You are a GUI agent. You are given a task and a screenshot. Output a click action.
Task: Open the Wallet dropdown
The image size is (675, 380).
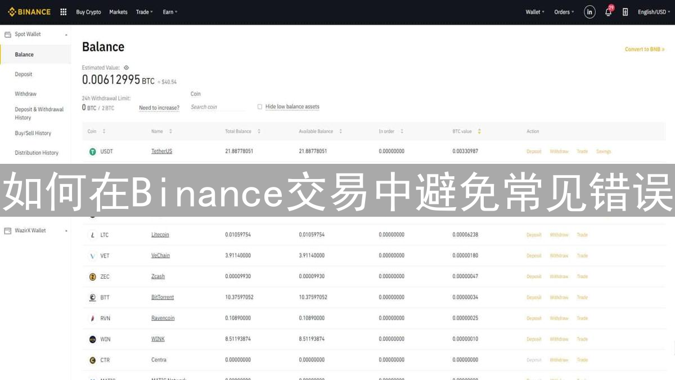point(535,12)
